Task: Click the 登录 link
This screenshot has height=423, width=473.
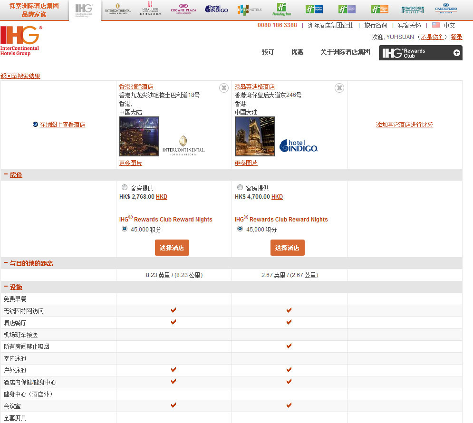Action: coord(456,37)
